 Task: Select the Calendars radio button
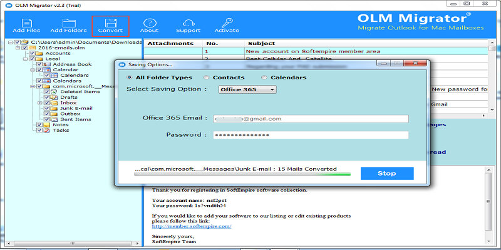(264, 77)
